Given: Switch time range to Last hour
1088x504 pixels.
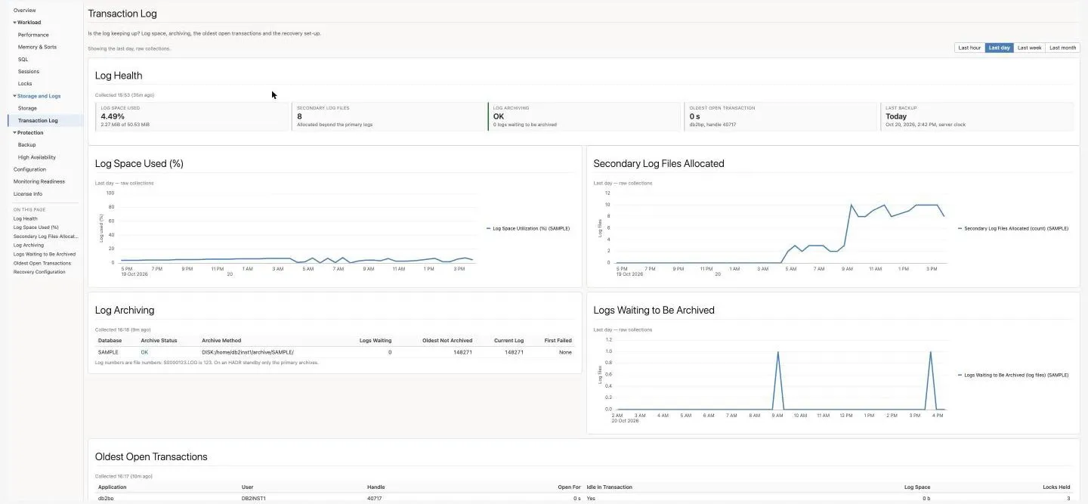Looking at the screenshot, I should point(969,48).
